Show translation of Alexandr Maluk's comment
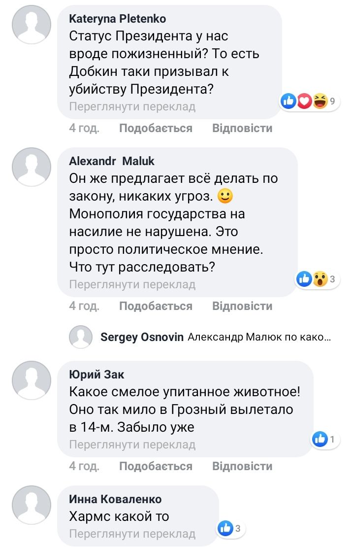The height and width of the screenshot is (547, 353). pos(132,284)
